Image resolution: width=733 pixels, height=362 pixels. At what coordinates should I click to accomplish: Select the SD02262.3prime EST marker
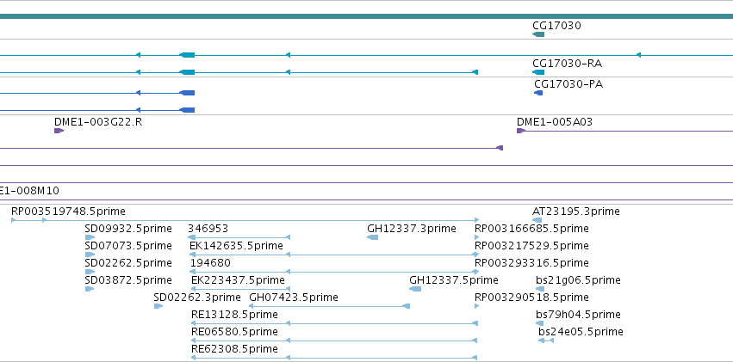pyautogui.click(x=158, y=306)
